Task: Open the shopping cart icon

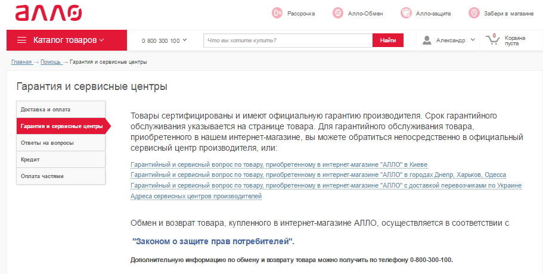Action: [x=492, y=40]
